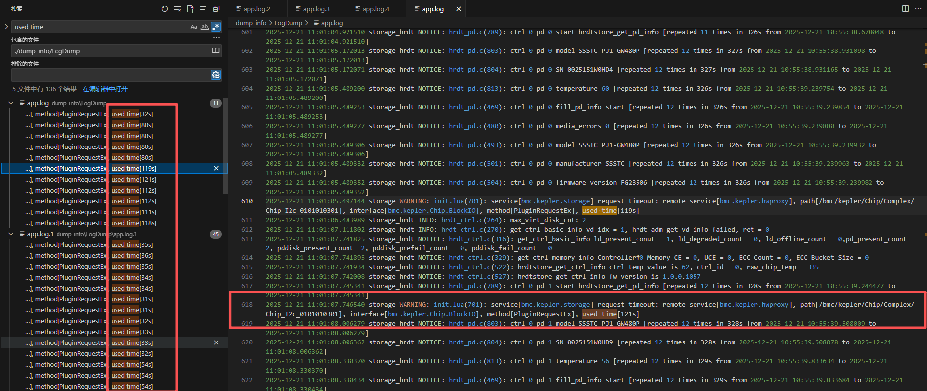Viewport: 927px width, 391px height.
Task: Switch results to list view
Action: pyautogui.click(x=203, y=9)
